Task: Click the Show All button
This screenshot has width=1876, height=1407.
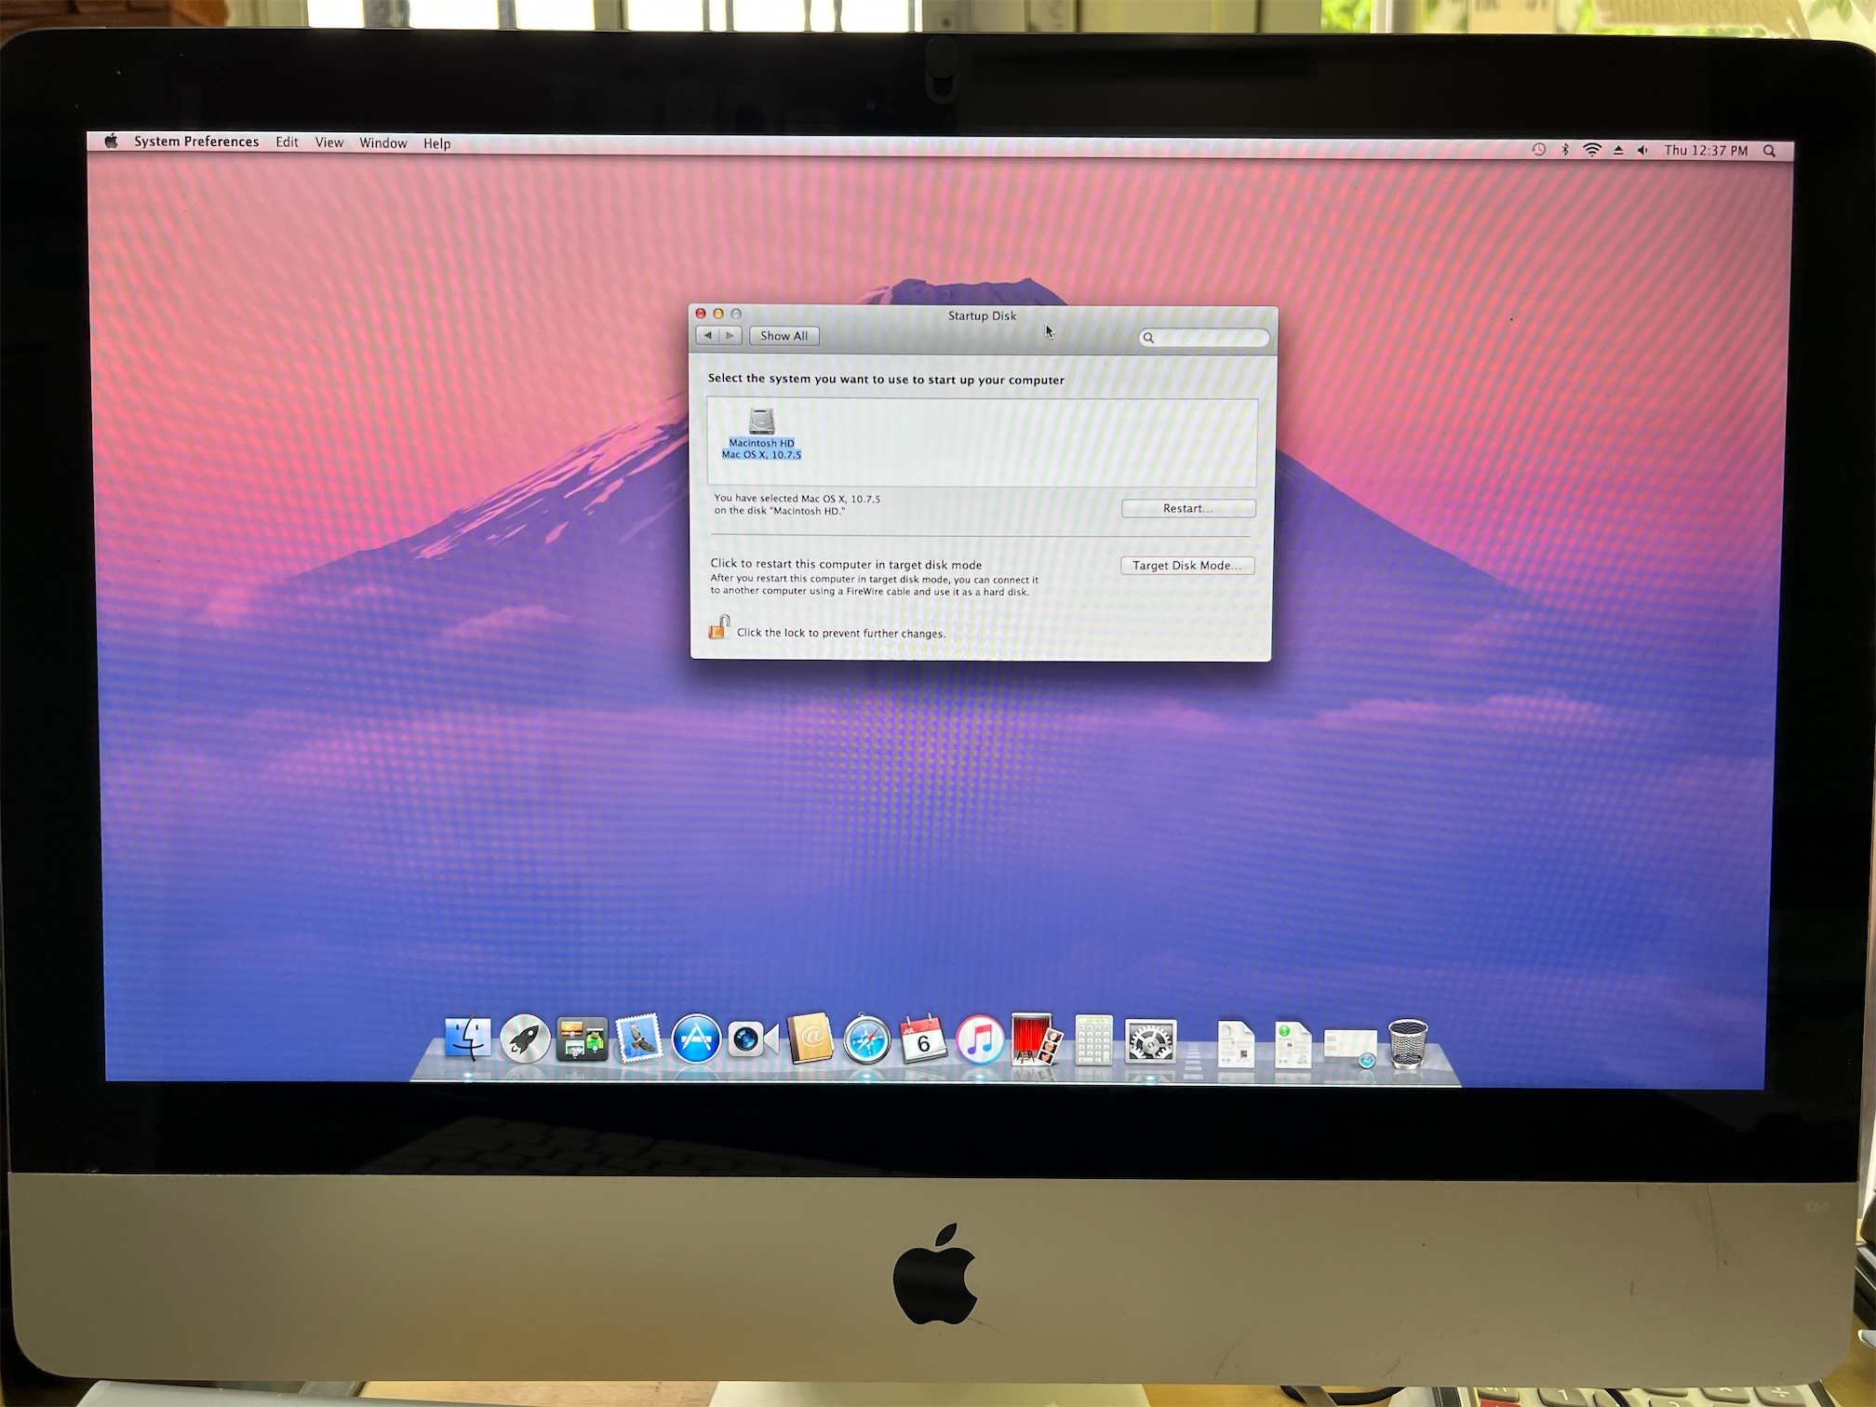Action: (784, 336)
